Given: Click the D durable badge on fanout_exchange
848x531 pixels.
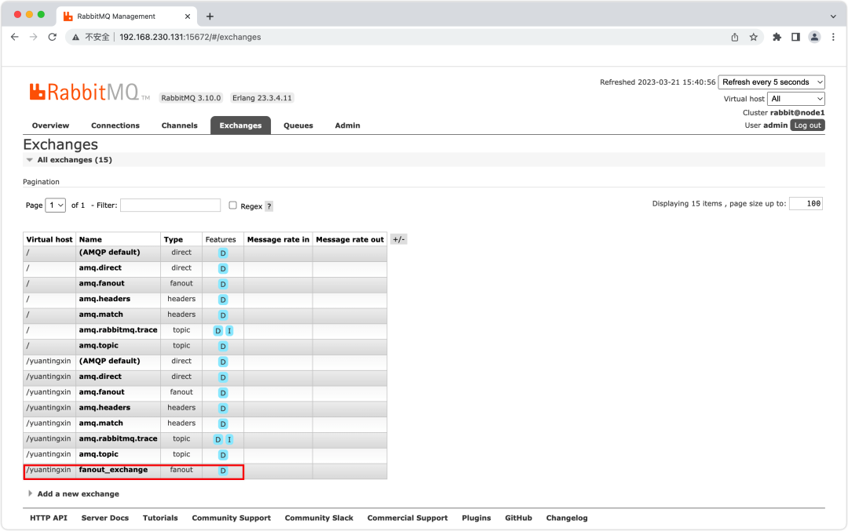Looking at the screenshot, I should 223,470.
